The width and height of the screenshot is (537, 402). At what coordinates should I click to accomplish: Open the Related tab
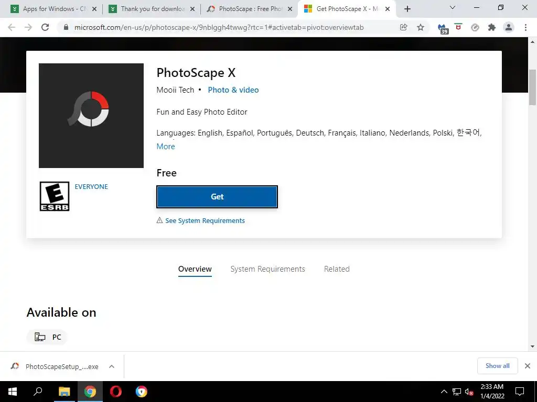[x=337, y=269]
